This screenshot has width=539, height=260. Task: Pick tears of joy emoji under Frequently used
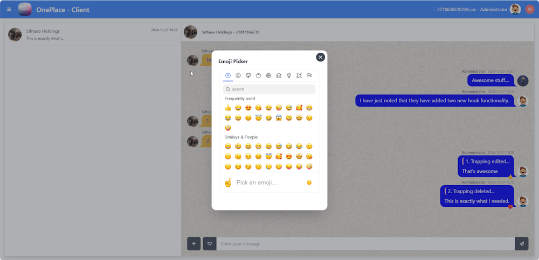228,118
